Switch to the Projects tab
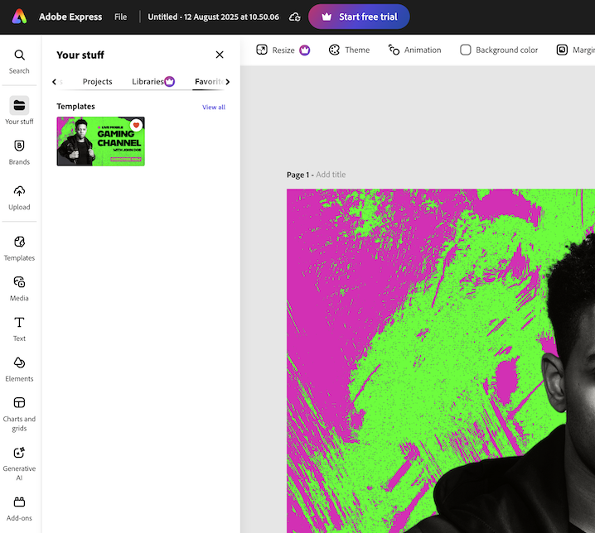Image resolution: width=595 pixels, height=533 pixels. [x=98, y=81]
